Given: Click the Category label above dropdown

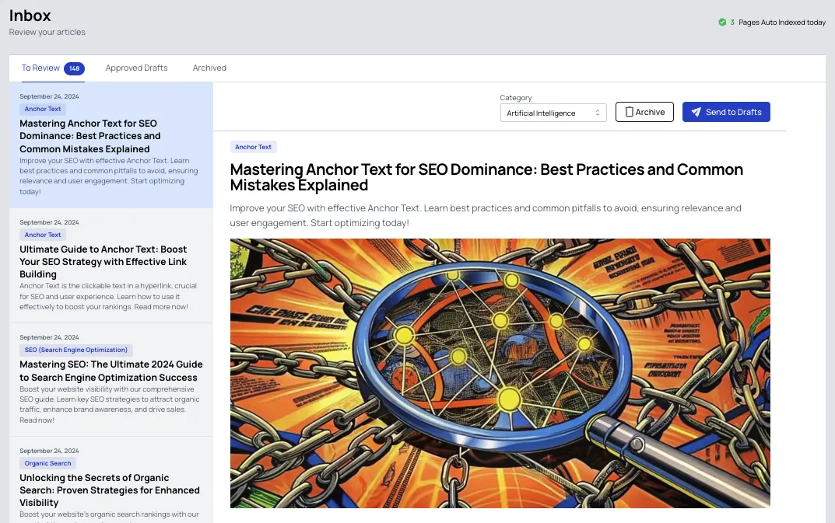Looking at the screenshot, I should point(515,98).
